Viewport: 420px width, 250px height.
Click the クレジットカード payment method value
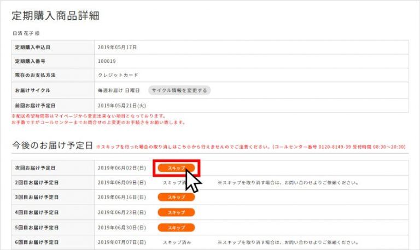[x=118, y=75]
